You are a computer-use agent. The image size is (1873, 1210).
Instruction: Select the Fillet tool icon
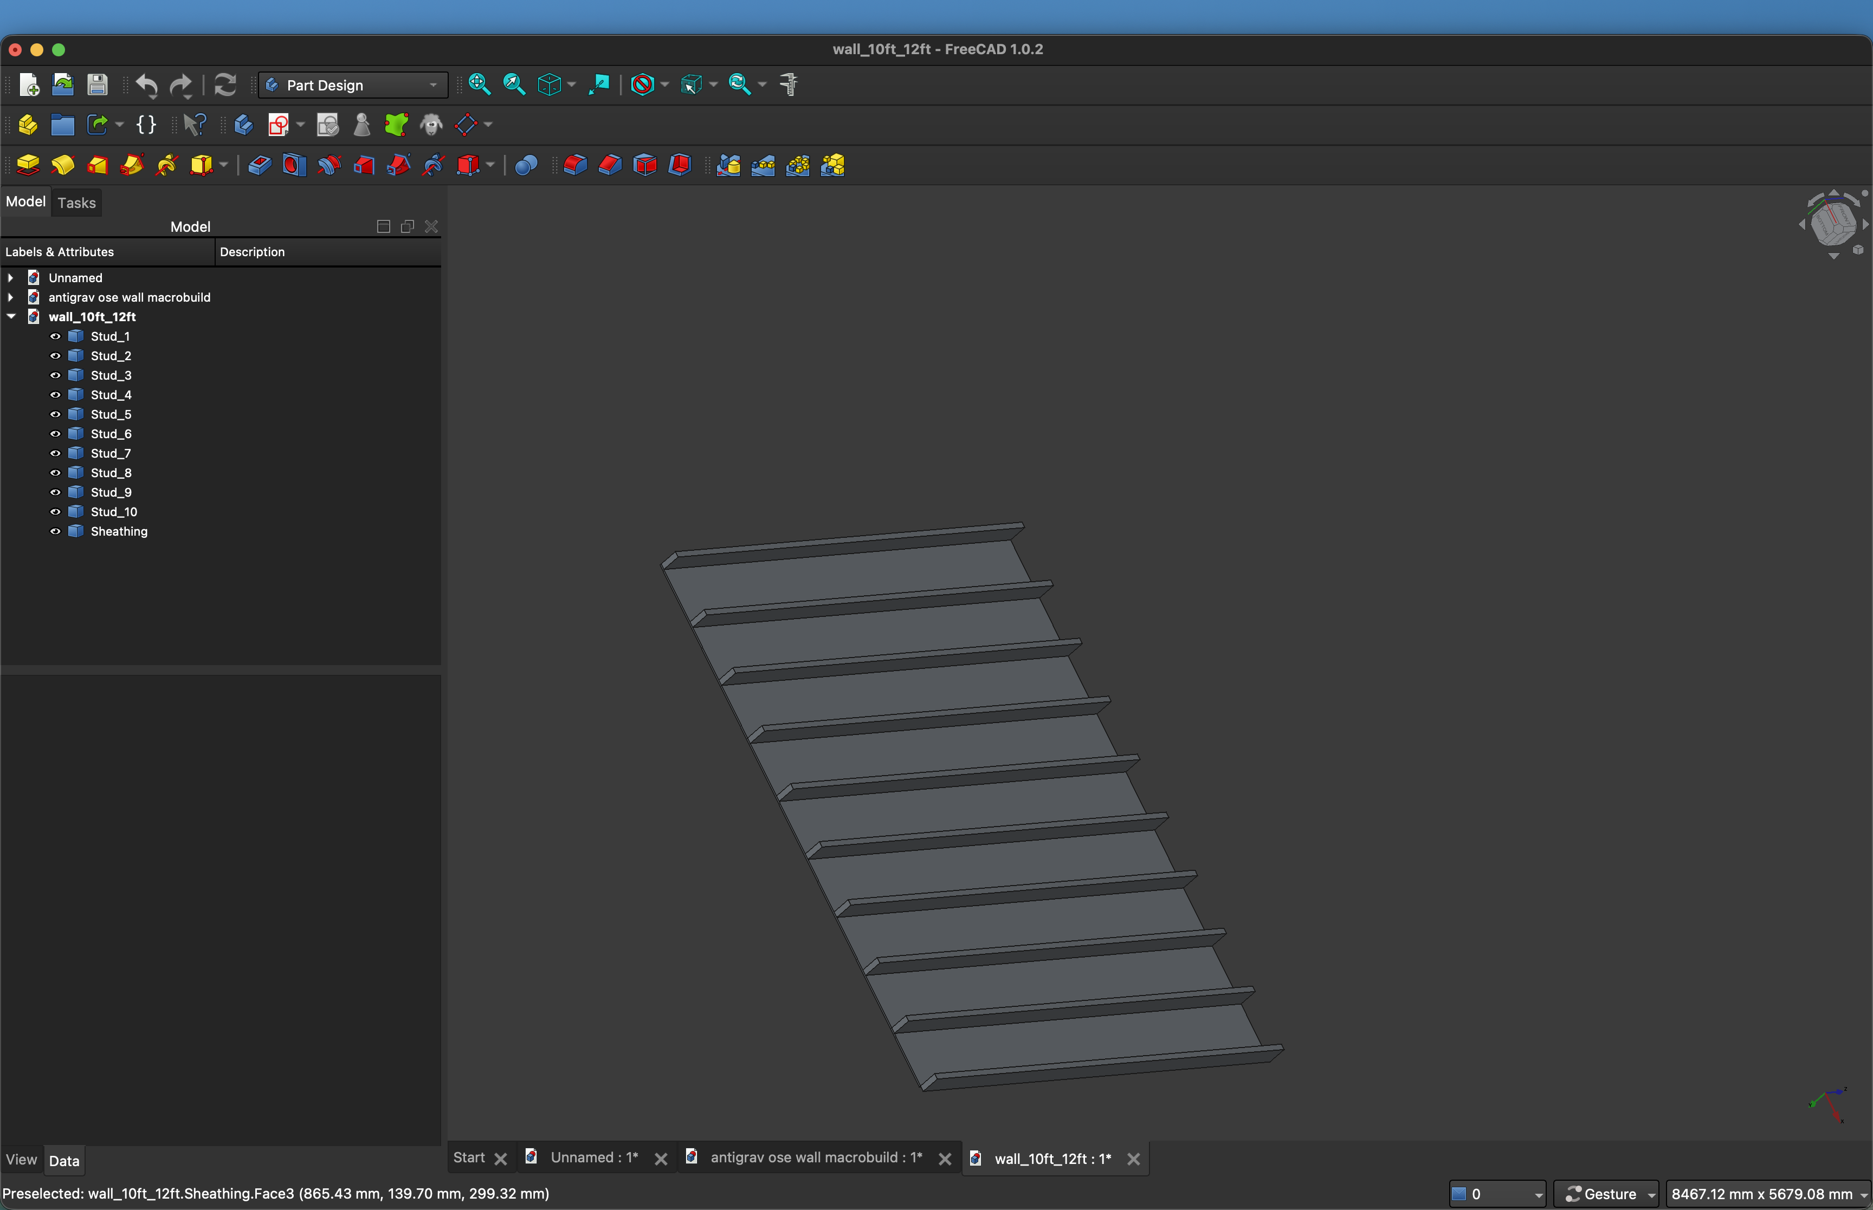[576, 165]
